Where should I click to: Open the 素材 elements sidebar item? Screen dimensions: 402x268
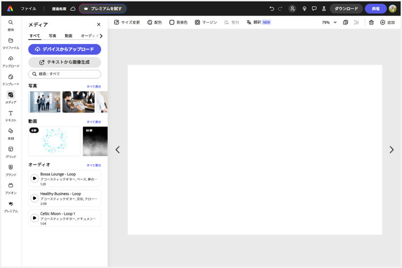11,134
